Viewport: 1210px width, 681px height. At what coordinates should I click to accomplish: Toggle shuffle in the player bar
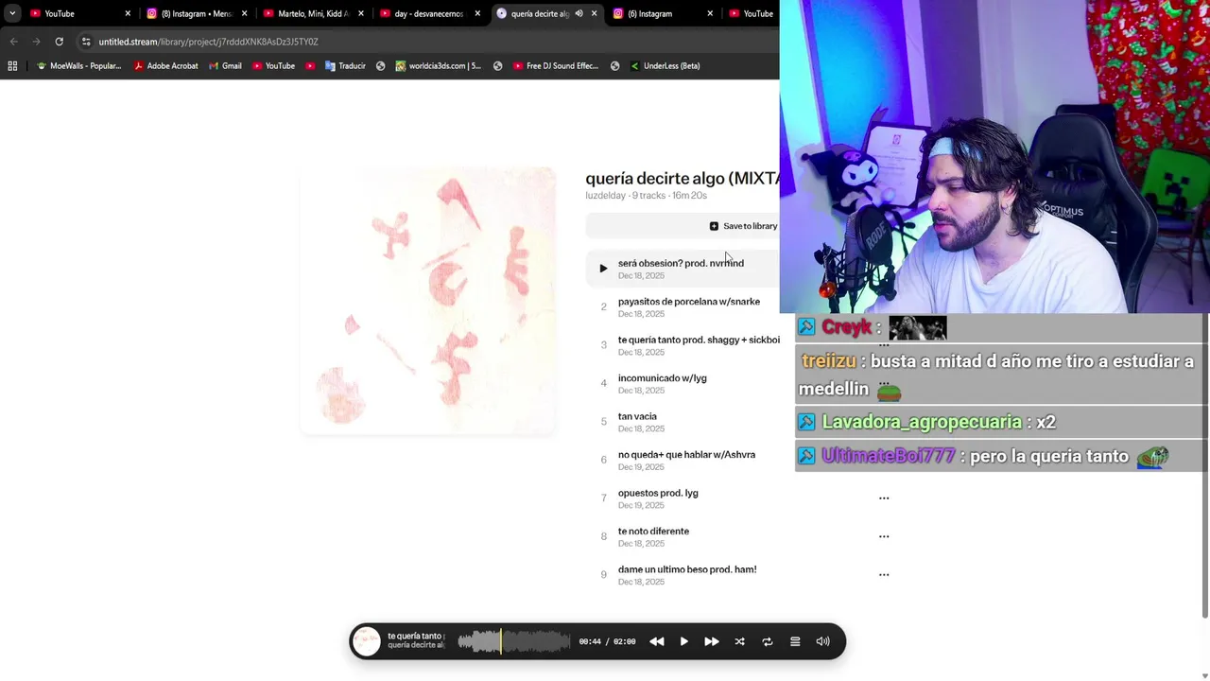(x=739, y=641)
